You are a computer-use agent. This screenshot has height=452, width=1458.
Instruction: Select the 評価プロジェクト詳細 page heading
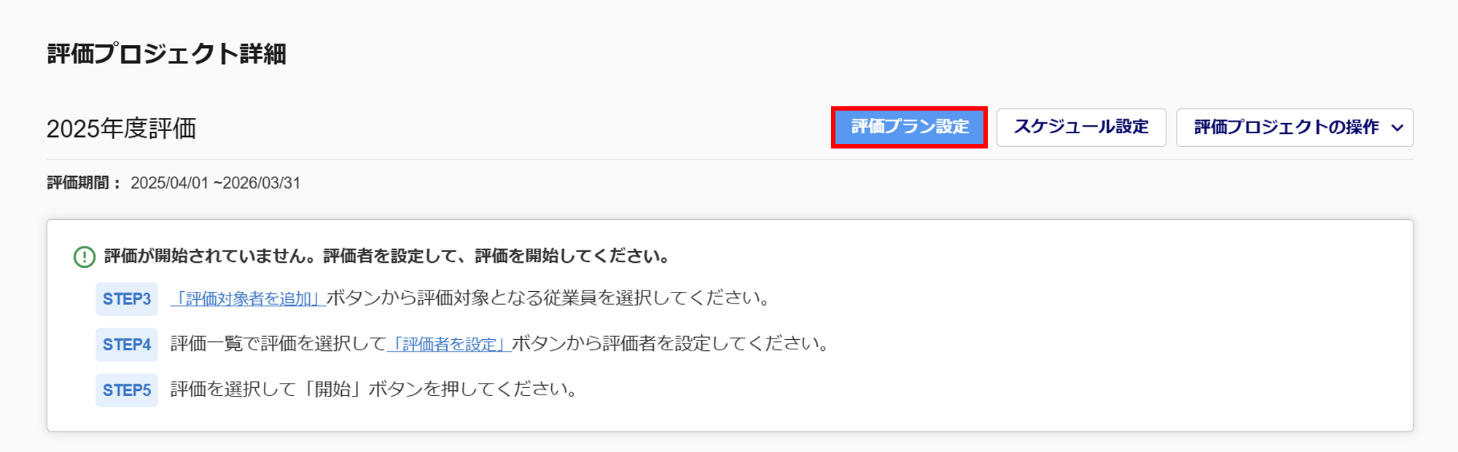[x=167, y=54]
